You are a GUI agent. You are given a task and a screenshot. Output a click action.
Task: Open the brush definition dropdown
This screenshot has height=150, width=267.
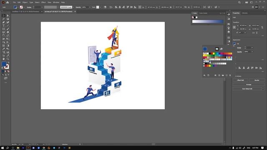(x=73, y=7)
